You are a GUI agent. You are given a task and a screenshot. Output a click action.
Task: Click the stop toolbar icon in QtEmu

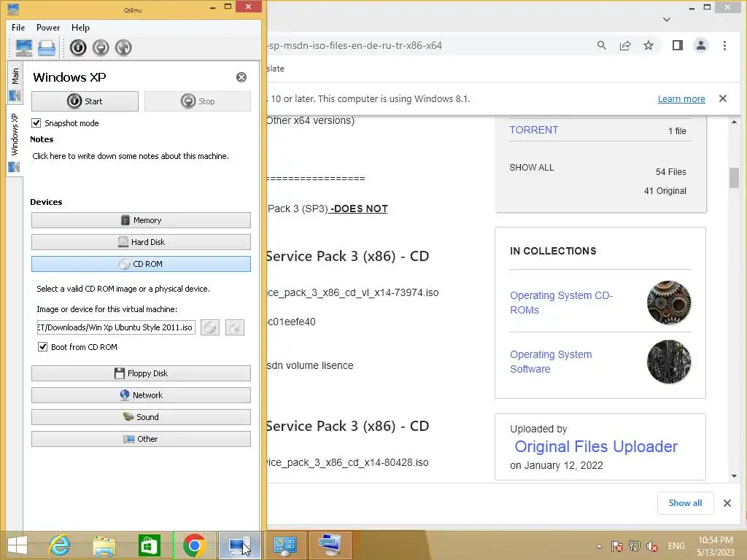101,47
